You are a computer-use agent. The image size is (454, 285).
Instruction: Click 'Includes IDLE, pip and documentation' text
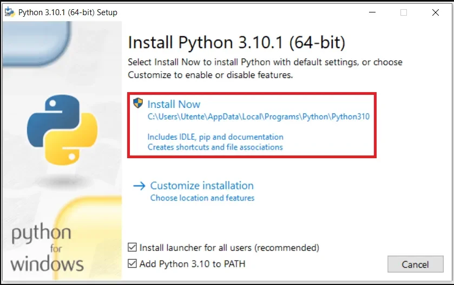coord(215,137)
